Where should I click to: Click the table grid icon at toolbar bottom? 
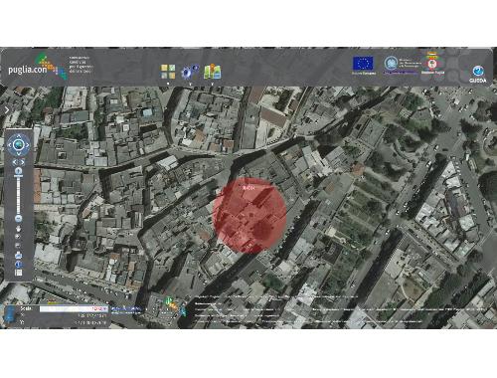point(19,273)
